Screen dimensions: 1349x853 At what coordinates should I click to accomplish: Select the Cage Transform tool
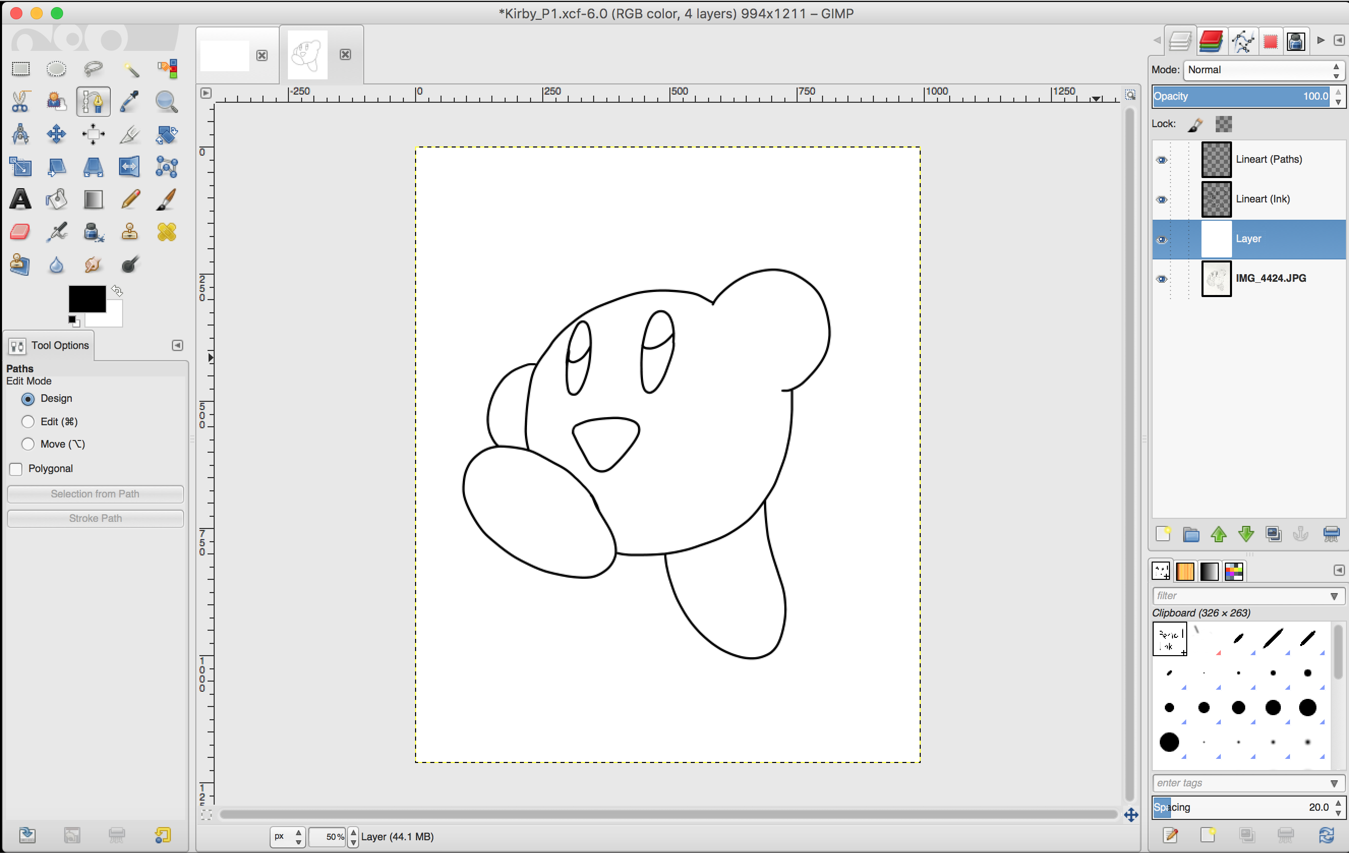(x=166, y=166)
